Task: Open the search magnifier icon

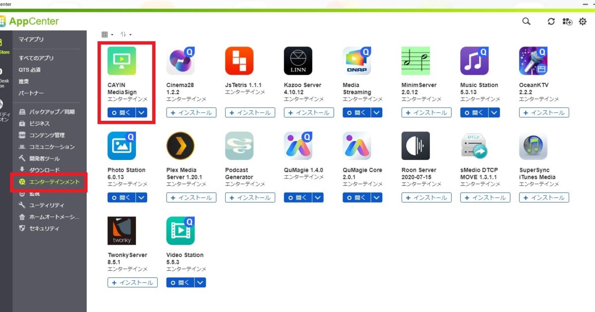Action: pos(526,21)
